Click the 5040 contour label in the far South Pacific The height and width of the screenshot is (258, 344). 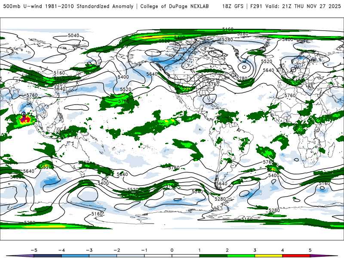click(x=197, y=191)
